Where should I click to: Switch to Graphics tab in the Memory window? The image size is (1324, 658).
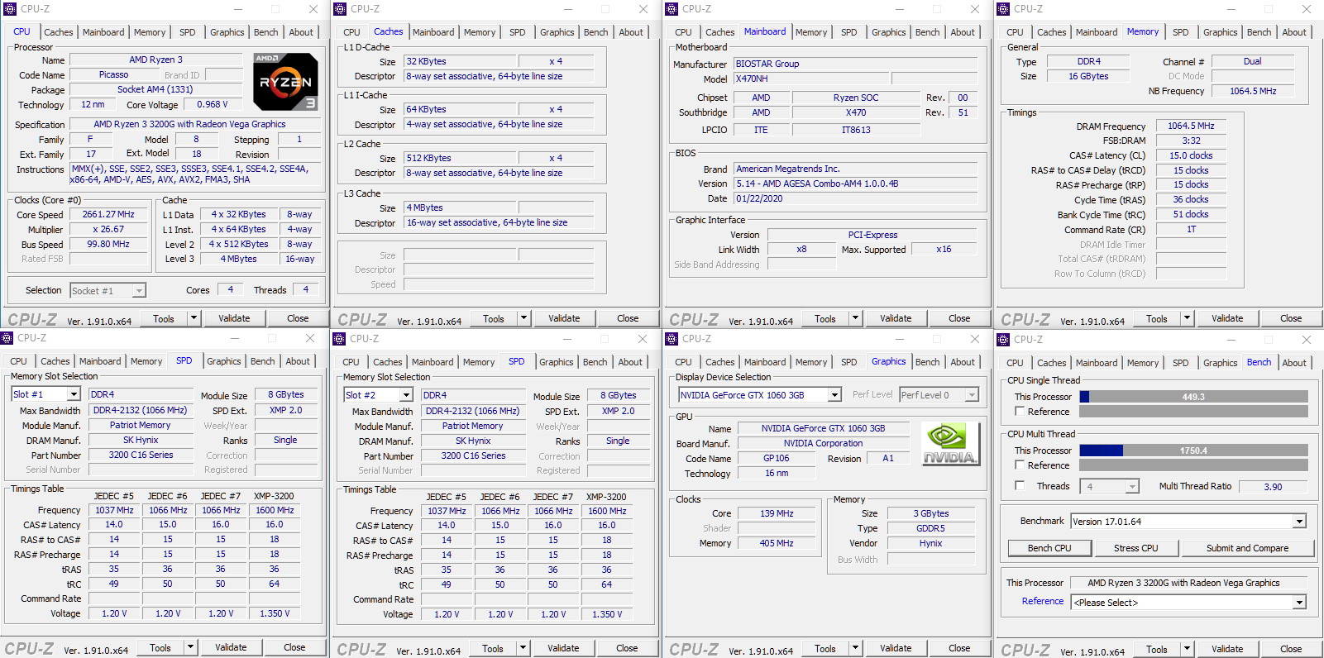point(1220,32)
